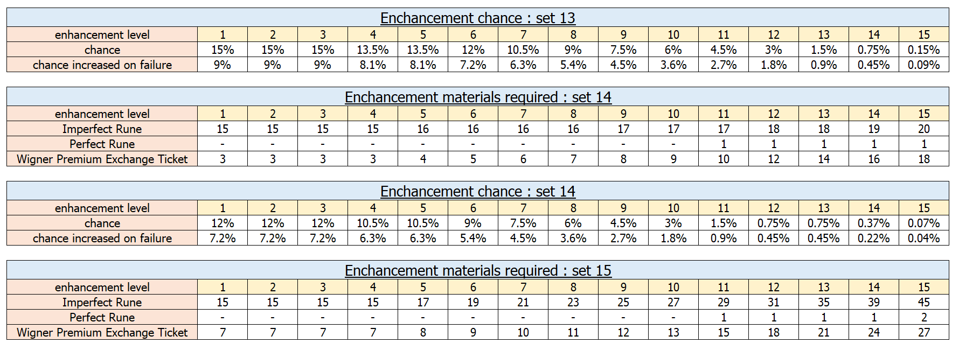Click the 0.09% failure increase cell
This screenshot has height=350, width=959.
923,65
